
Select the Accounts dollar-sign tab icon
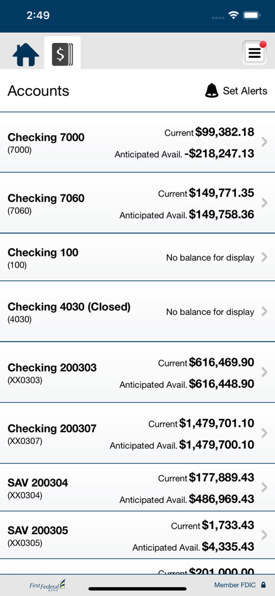62,54
